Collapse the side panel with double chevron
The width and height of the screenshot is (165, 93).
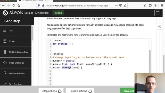[159, 27]
